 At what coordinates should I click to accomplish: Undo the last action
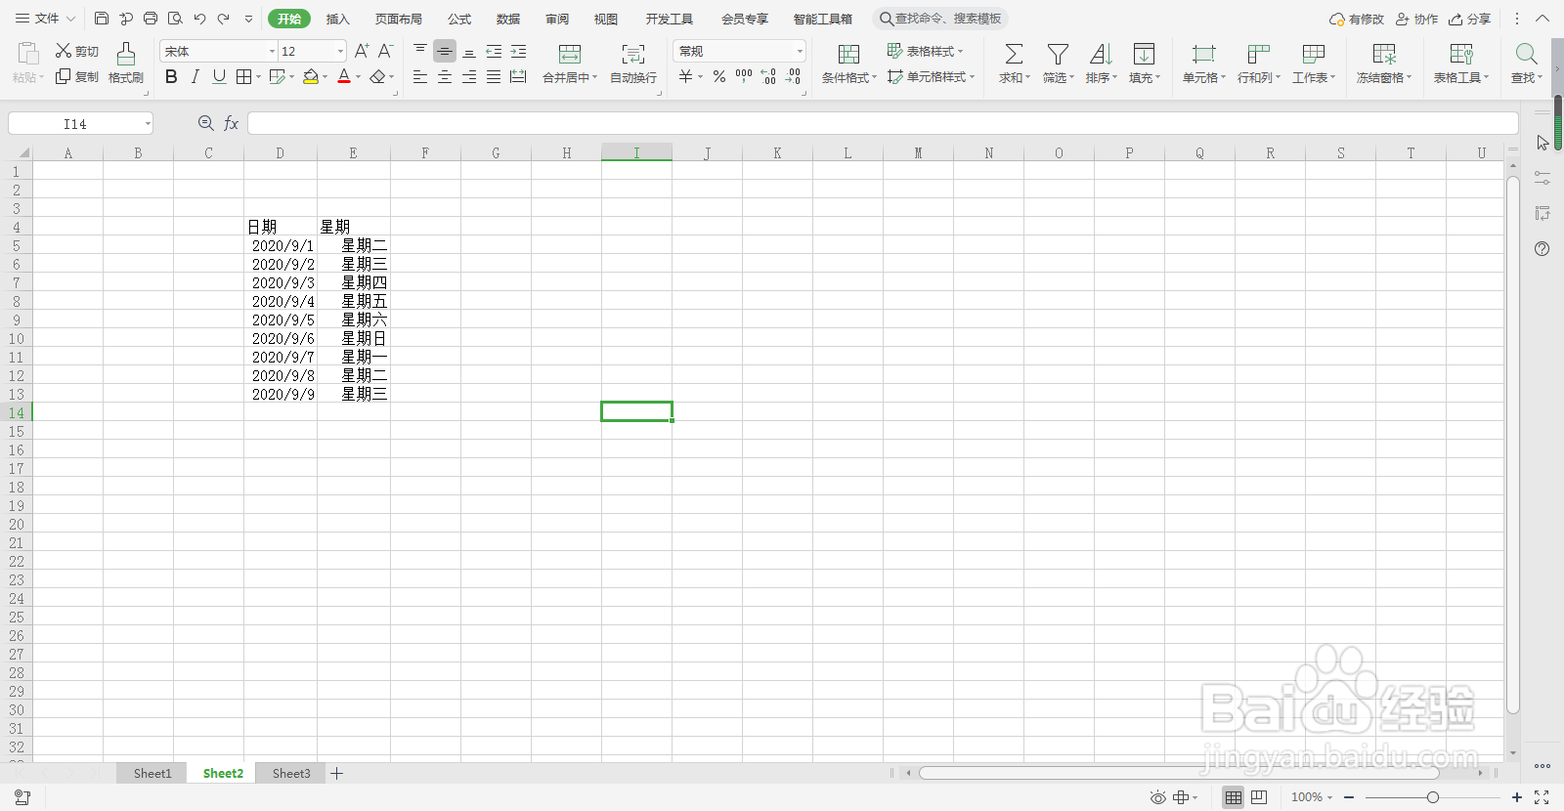coord(199,19)
